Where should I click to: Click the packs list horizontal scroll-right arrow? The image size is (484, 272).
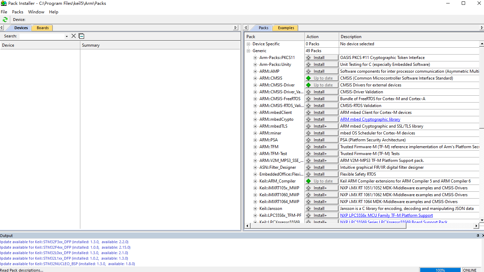pyautogui.click(x=476, y=226)
